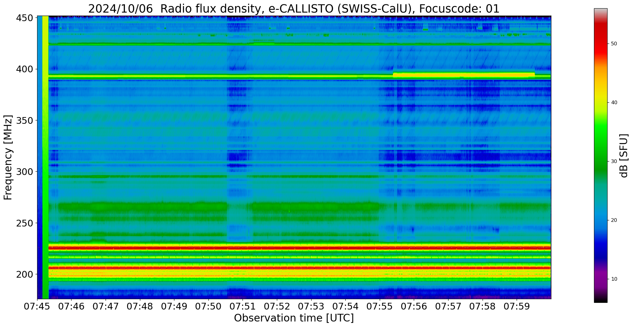
Task: Click the 07:59 time tick label
Action: 517,306
